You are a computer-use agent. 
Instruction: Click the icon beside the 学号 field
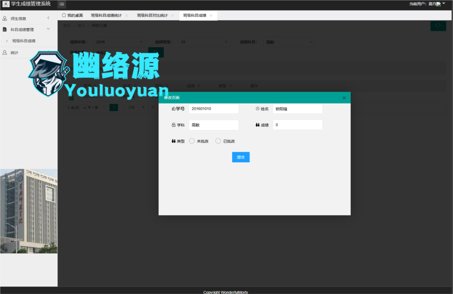tap(173, 109)
